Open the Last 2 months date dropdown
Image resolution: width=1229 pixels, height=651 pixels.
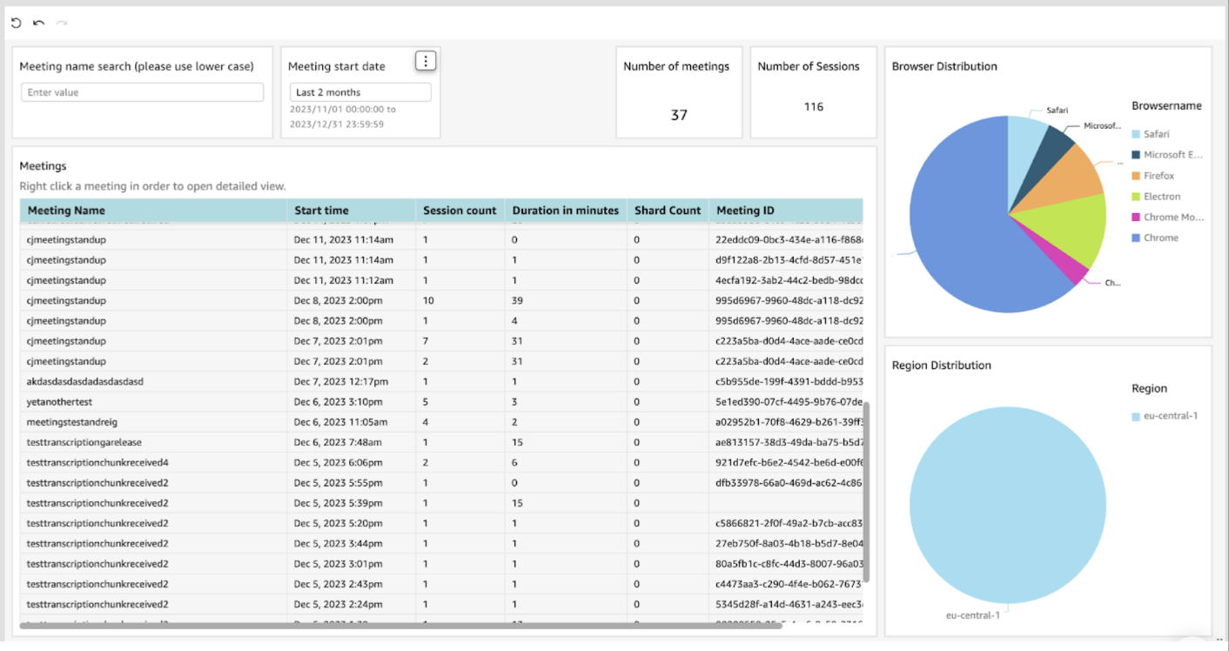point(359,92)
